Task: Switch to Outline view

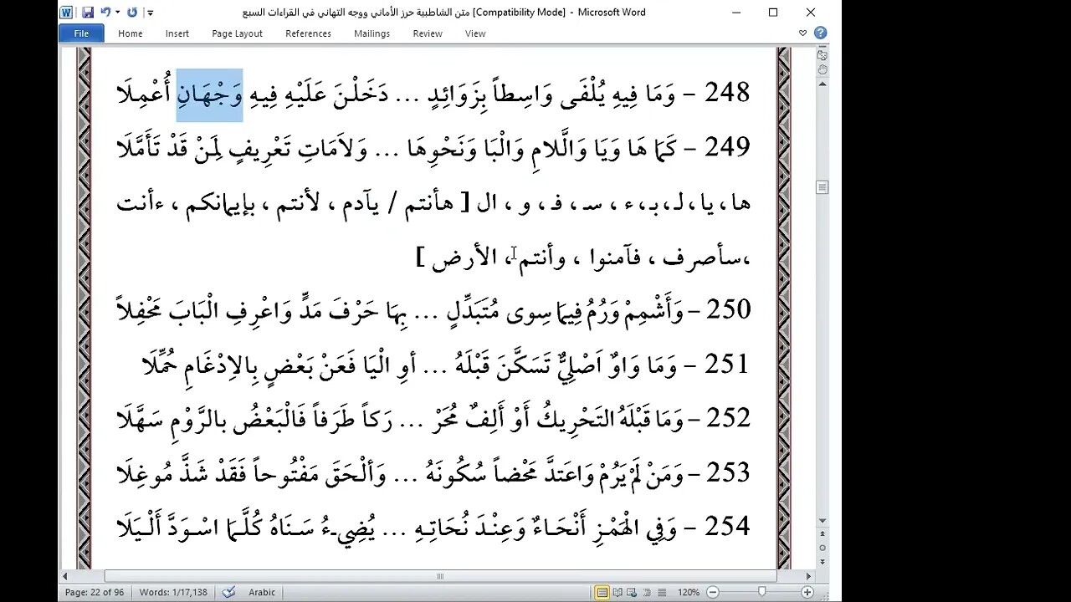Action: tap(645, 592)
